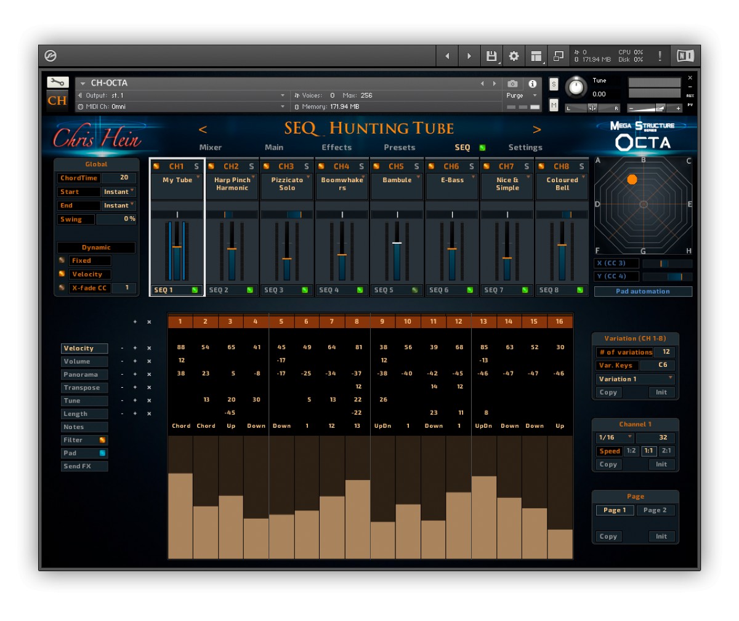Solo channel CH1 with its S button

(195, 166)
